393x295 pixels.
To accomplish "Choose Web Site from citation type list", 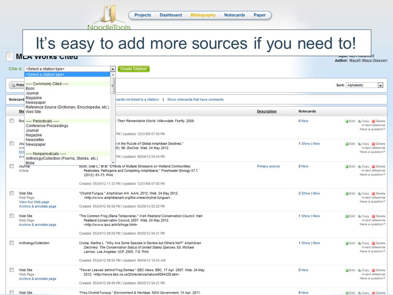I will pos(33,112).
